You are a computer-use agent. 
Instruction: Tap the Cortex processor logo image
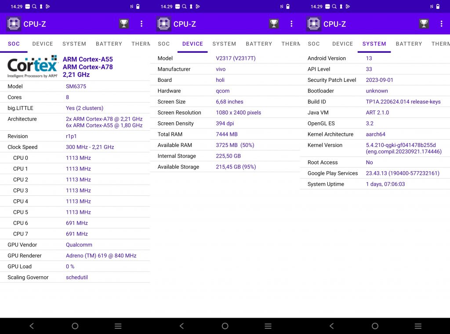33,67
